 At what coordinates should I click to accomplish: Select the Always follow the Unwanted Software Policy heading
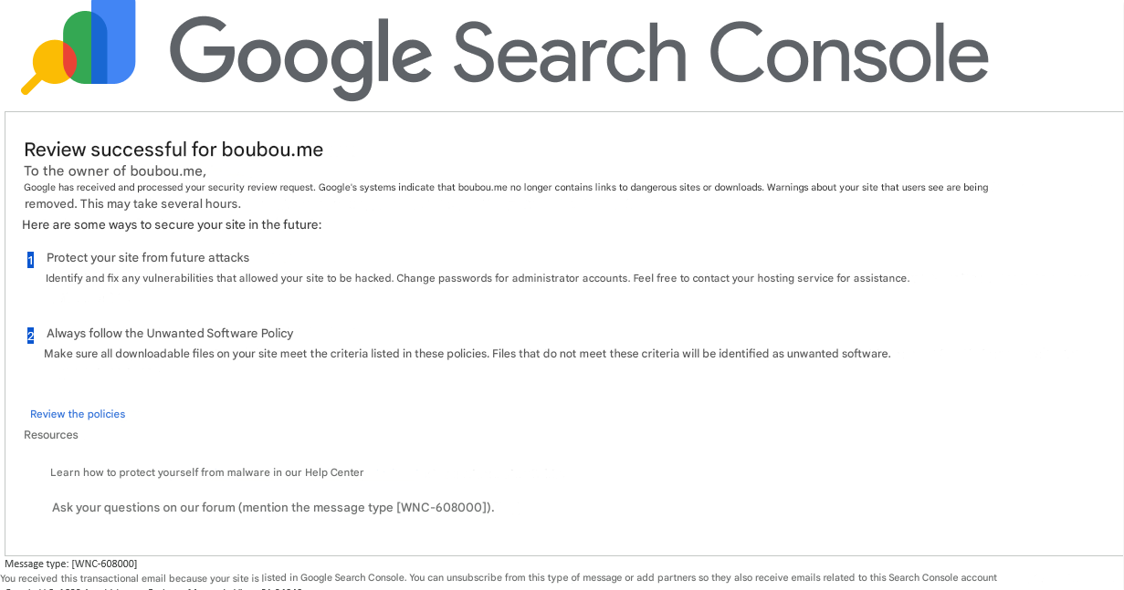coord(170,334)
